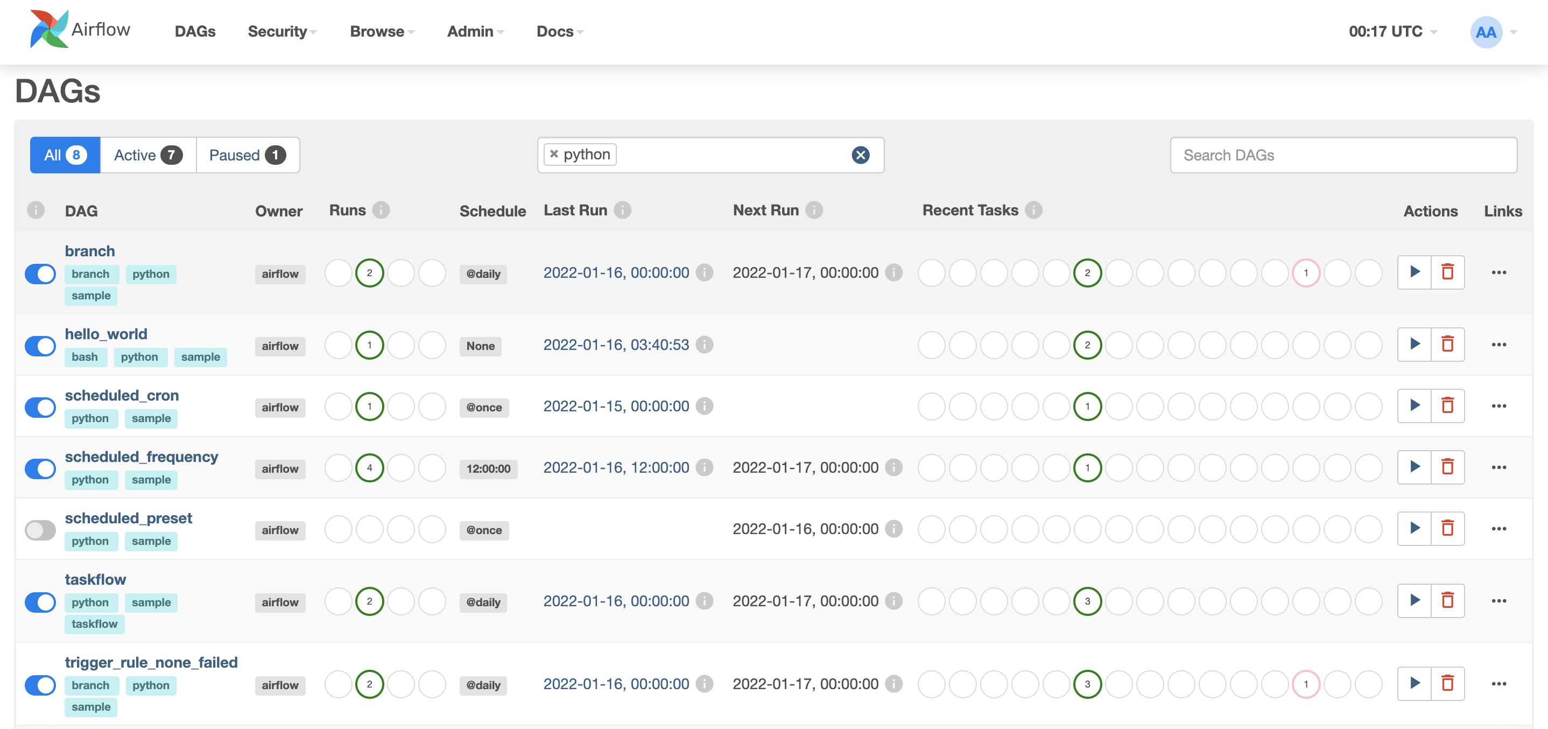
Task: Toggle off the scheduled_frequency DAG
Action: [40, 468]
